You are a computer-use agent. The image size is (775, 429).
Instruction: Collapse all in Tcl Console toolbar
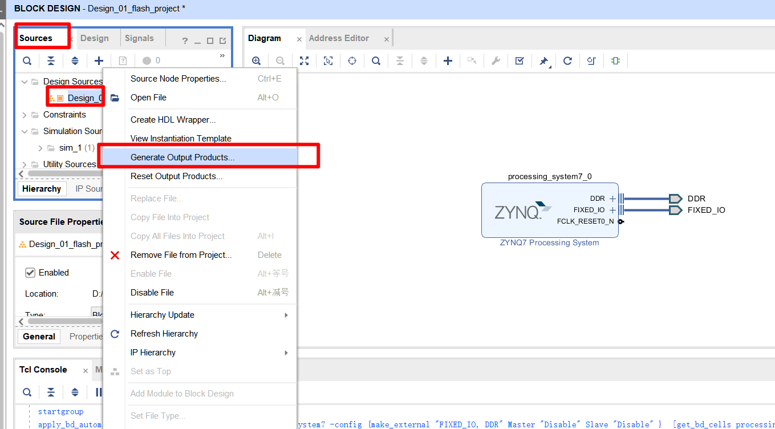click(51, 392)
